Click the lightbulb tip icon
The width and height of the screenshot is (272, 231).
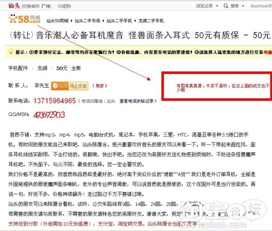pos(11,52)
